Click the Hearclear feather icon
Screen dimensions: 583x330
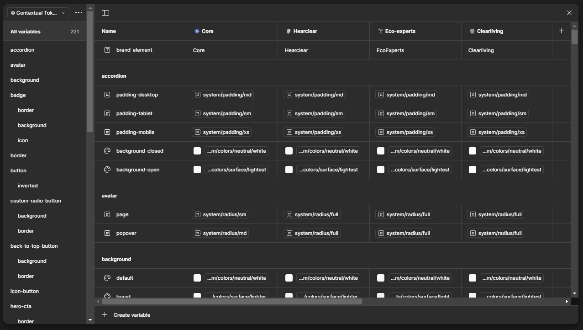click(288, 31)
